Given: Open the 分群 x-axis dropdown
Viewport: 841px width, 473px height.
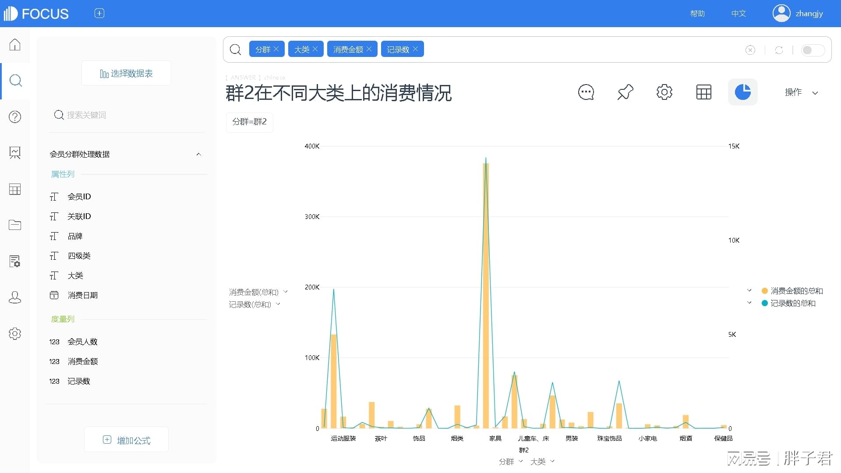Looking at the screenshot, I should click(511, 462).
